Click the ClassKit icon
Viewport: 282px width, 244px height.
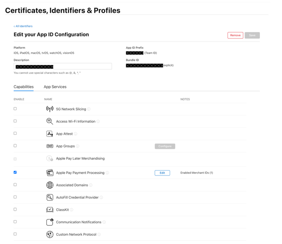click(50, 210)
